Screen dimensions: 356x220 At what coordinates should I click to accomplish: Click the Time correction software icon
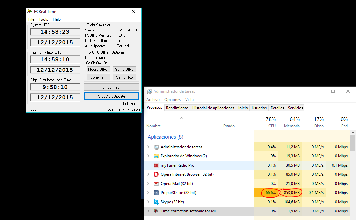click(156, 211)
